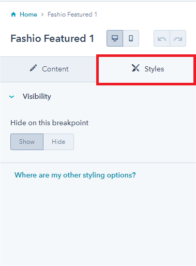
Task: Click the breadcrumb separator arrow
Action: pos(42,14)
